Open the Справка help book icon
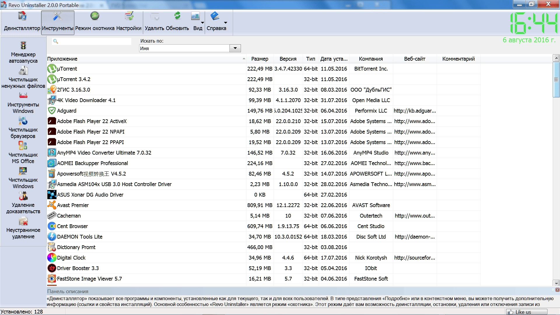 (215, 16)
